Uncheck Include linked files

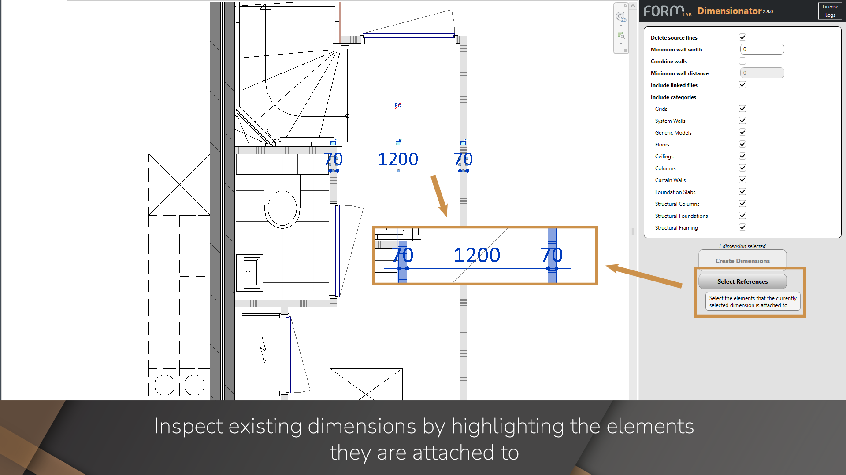coord(742,84)
